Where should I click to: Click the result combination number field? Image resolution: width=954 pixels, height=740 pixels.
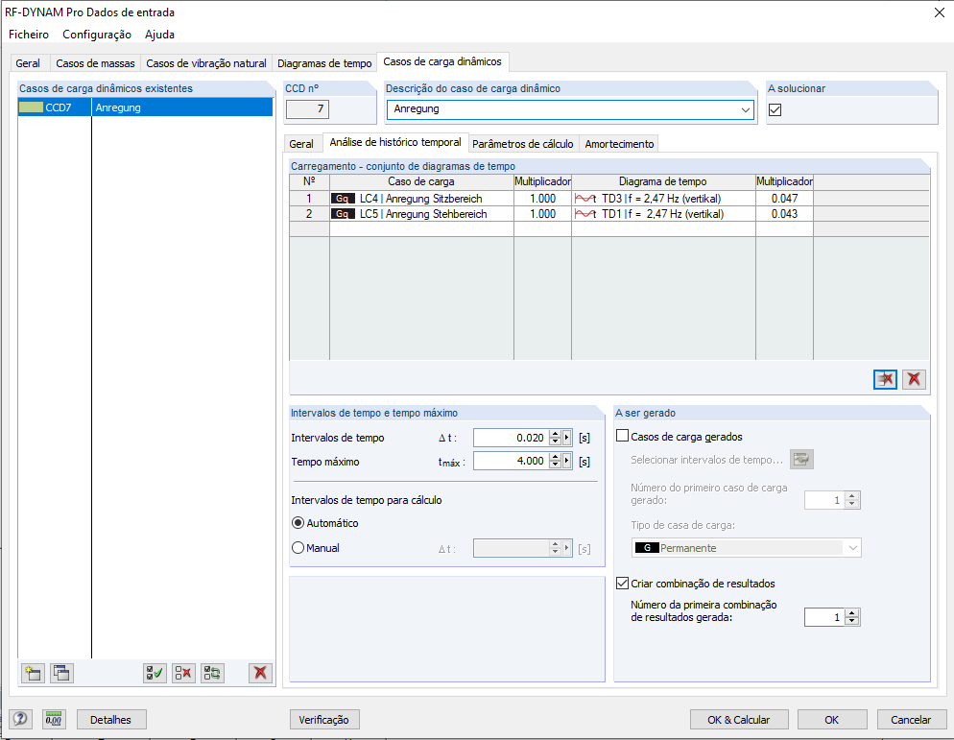point(825,617)
